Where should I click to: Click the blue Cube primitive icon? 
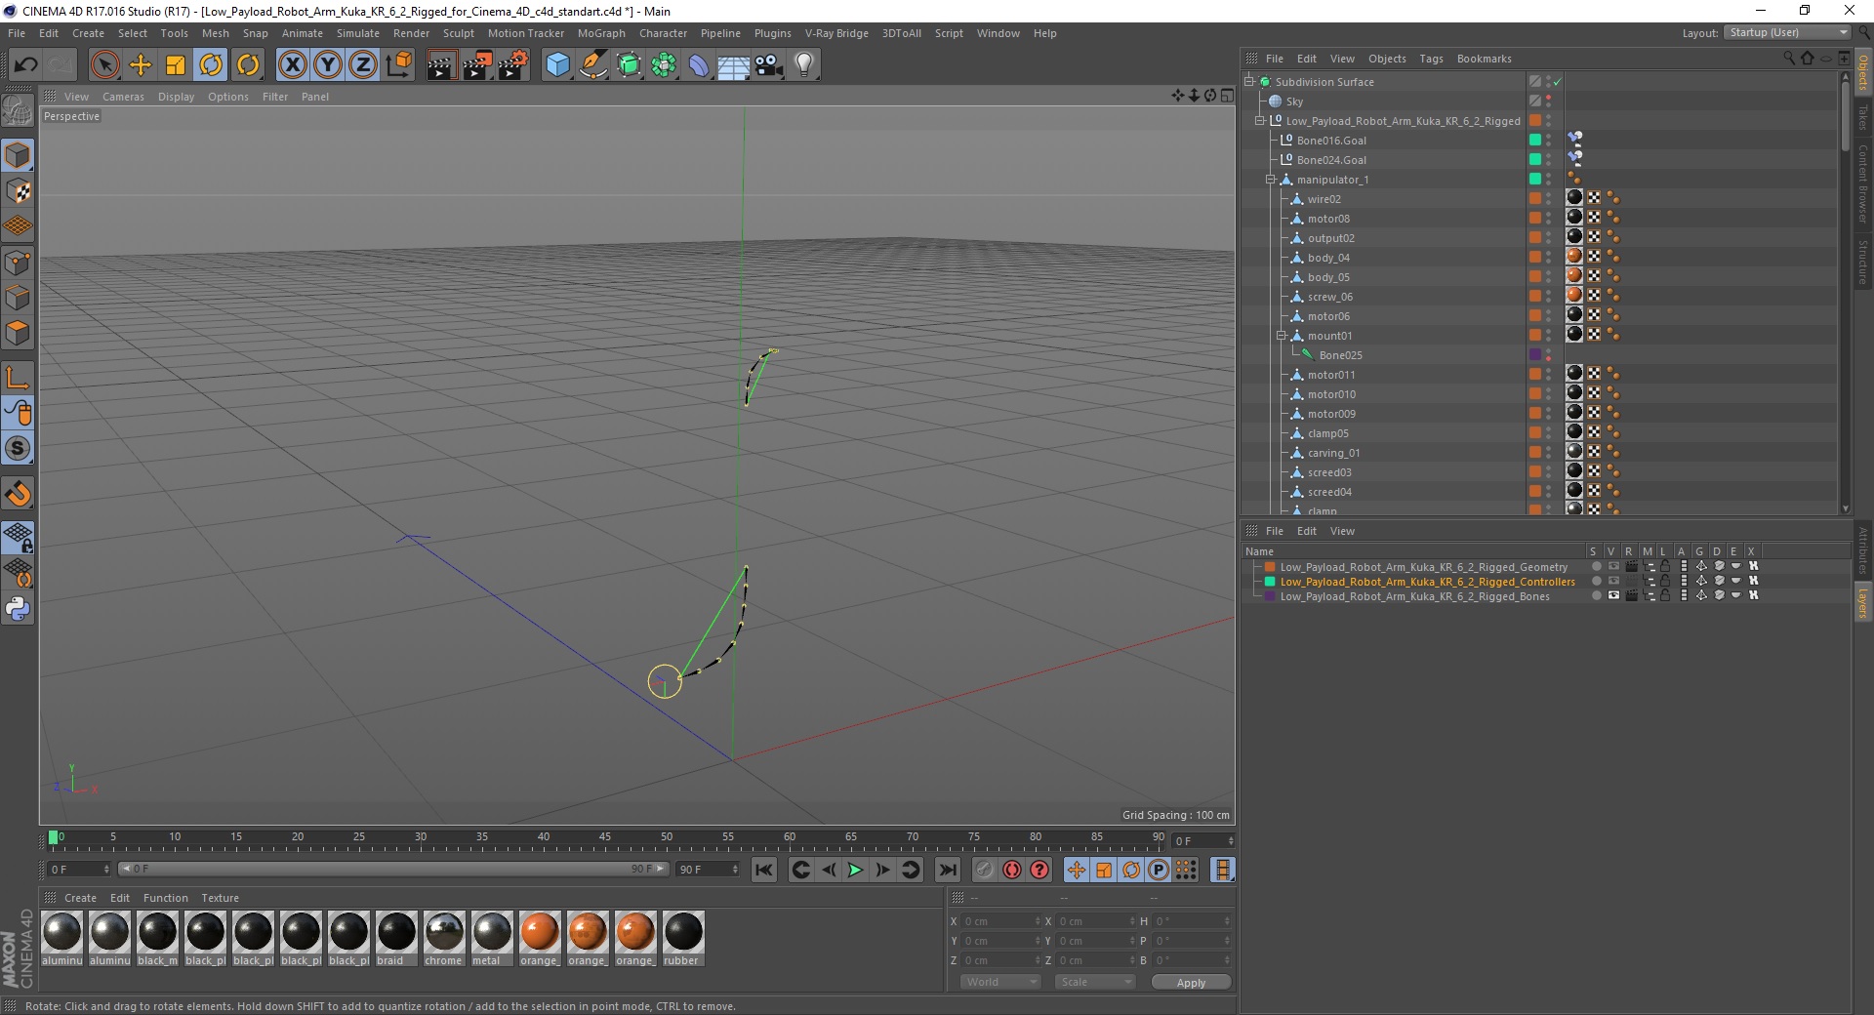click(557, 65)
